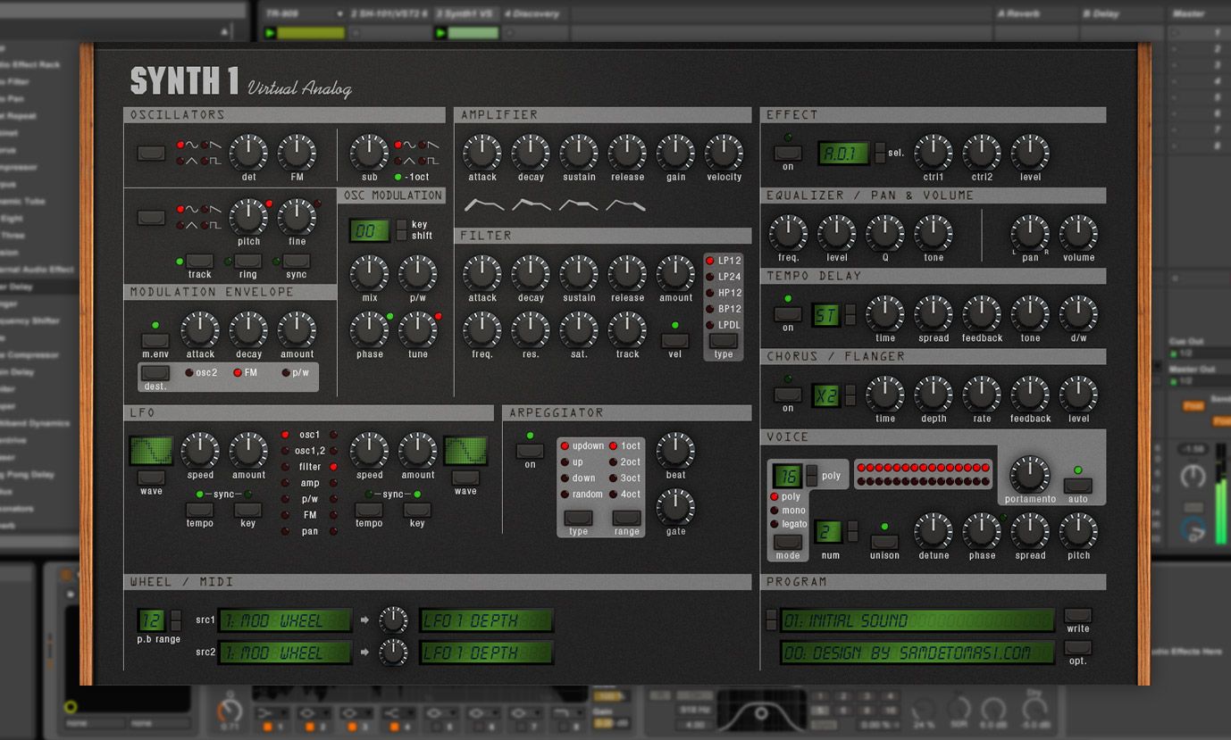
Task: Click the key shift stepper
Action: tap(401, 230)
